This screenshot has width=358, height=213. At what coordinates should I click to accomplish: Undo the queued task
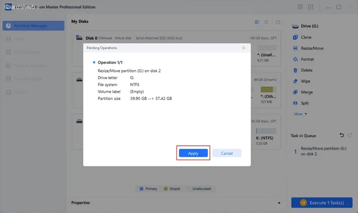click(341, 136)
